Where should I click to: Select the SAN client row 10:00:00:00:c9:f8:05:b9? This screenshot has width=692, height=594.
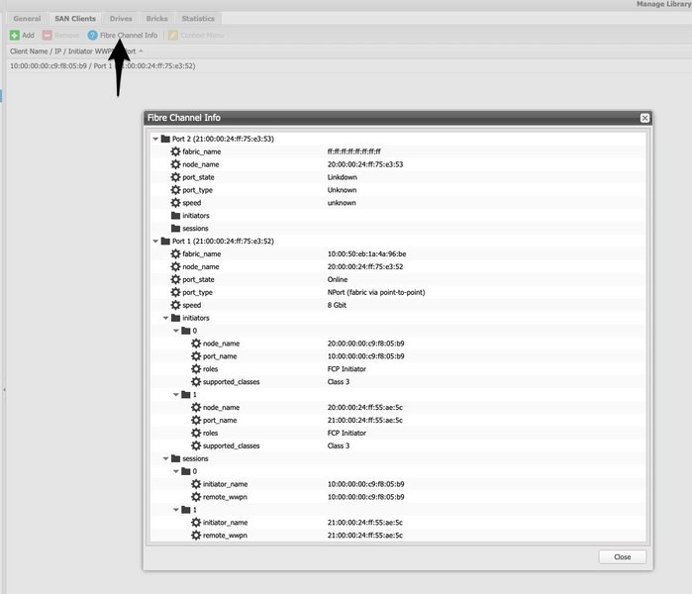(102, 66)
